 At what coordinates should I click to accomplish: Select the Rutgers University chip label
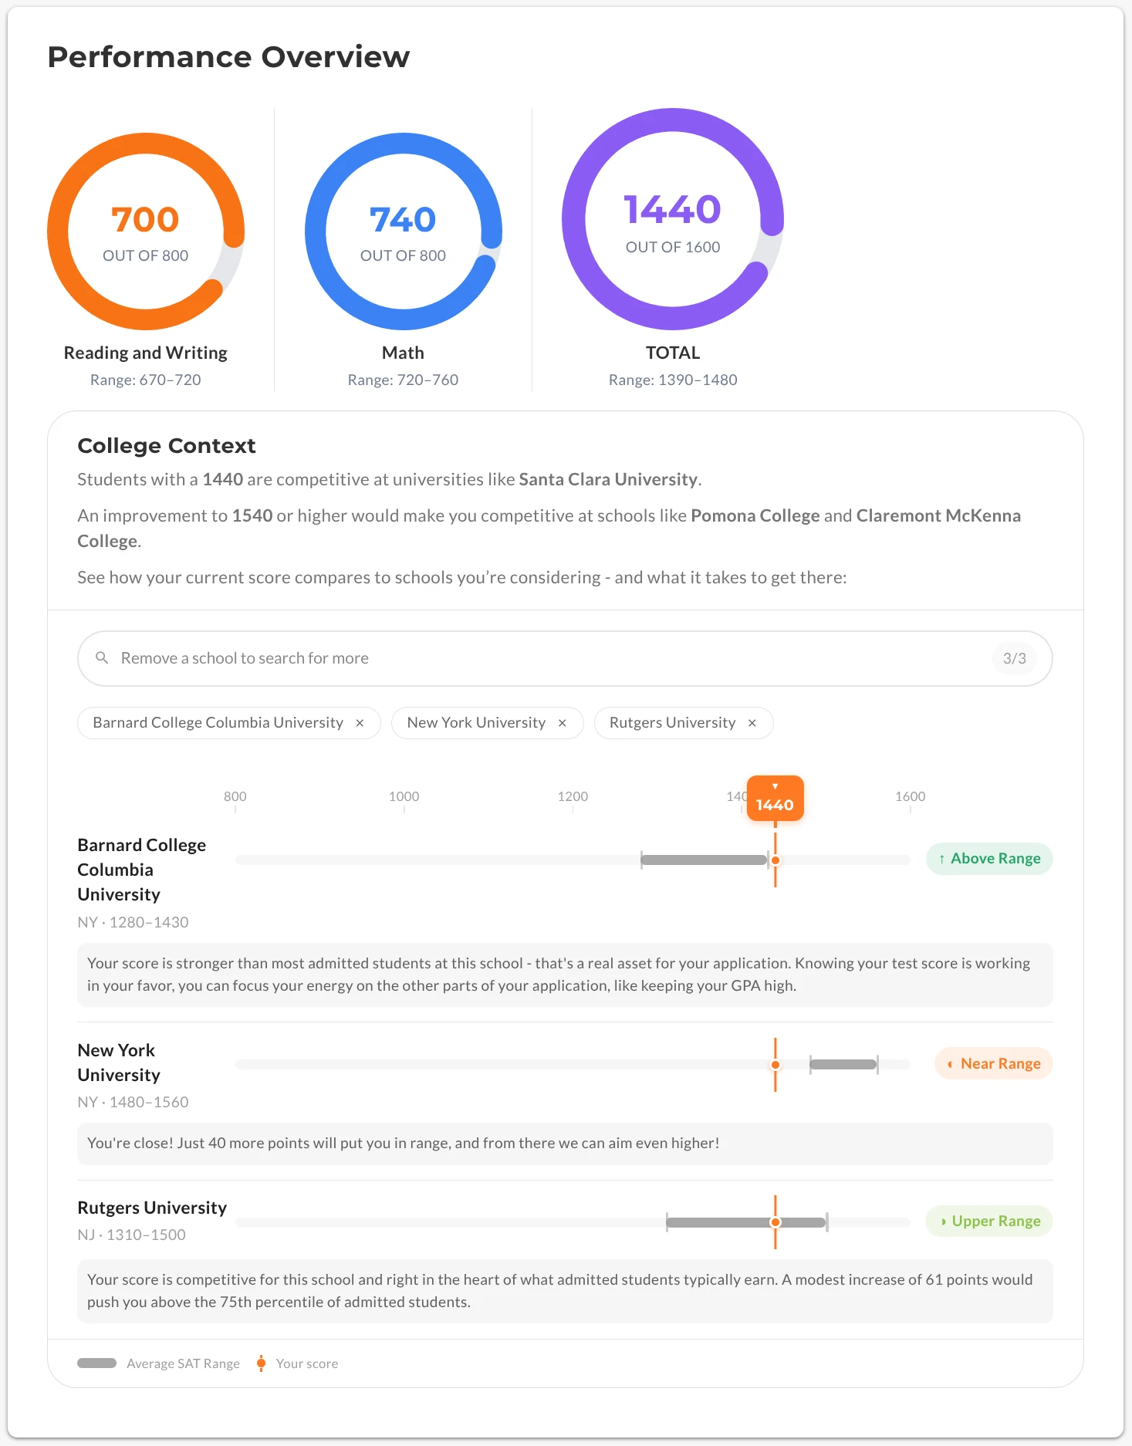tap(672, 723)
